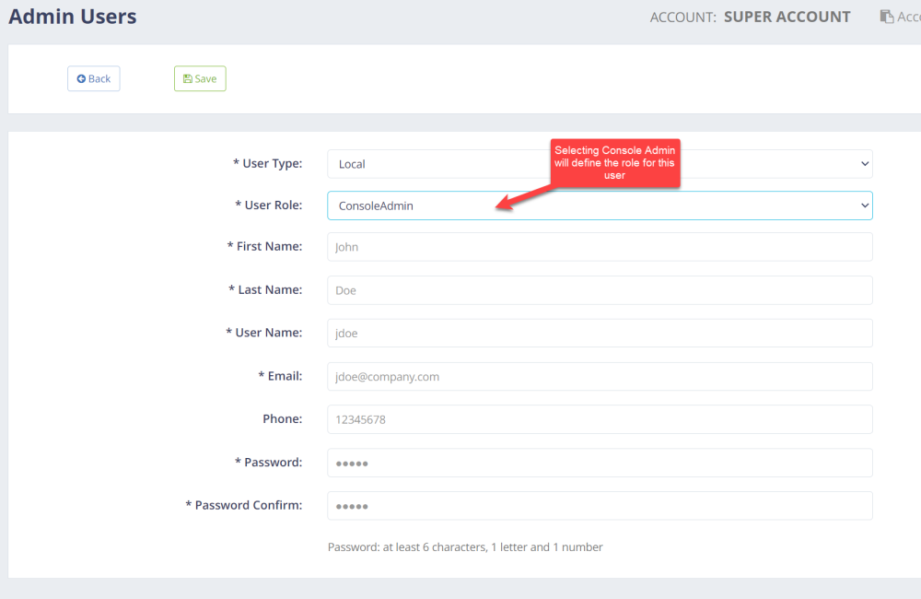
Task: Click the Phone input field
Action: click(x=599, y=418)
